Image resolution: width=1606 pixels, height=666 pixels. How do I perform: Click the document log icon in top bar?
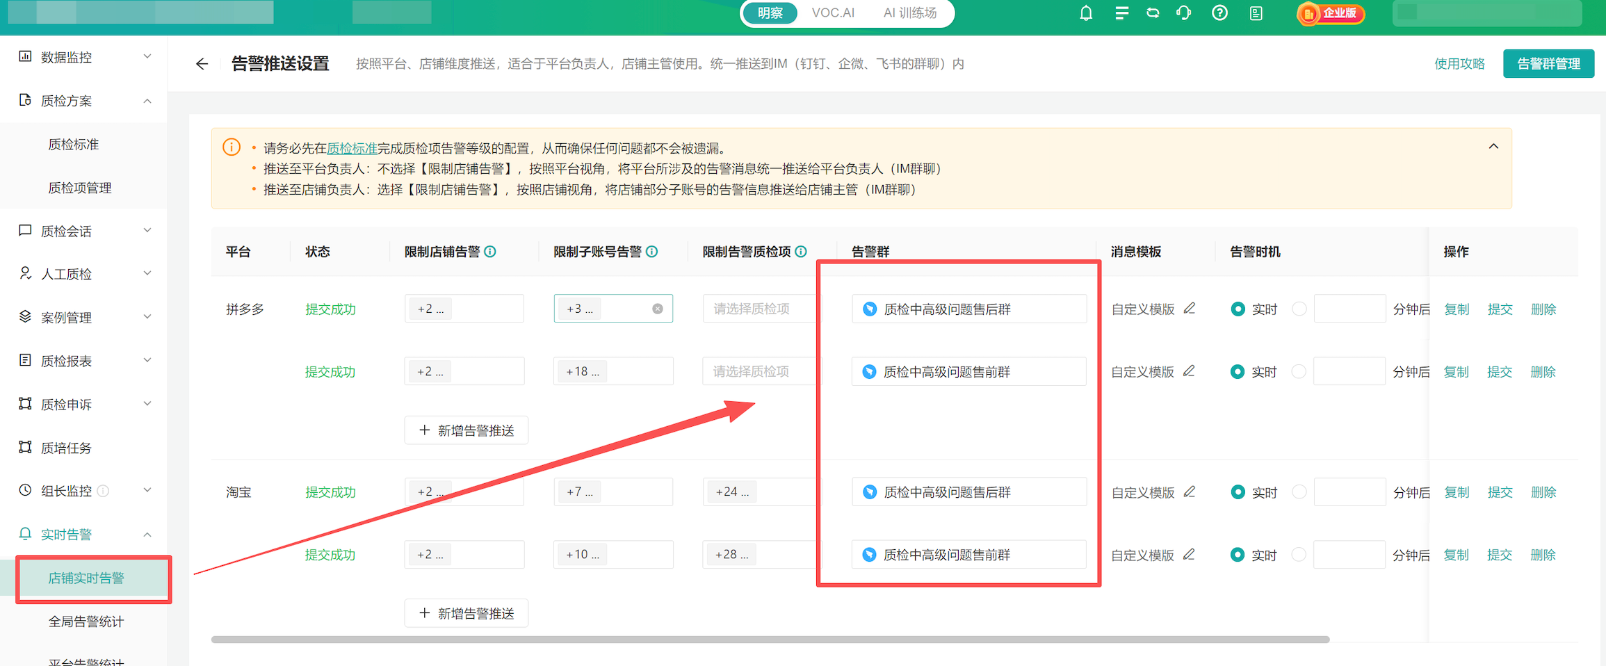click(x=1256, y=13)
